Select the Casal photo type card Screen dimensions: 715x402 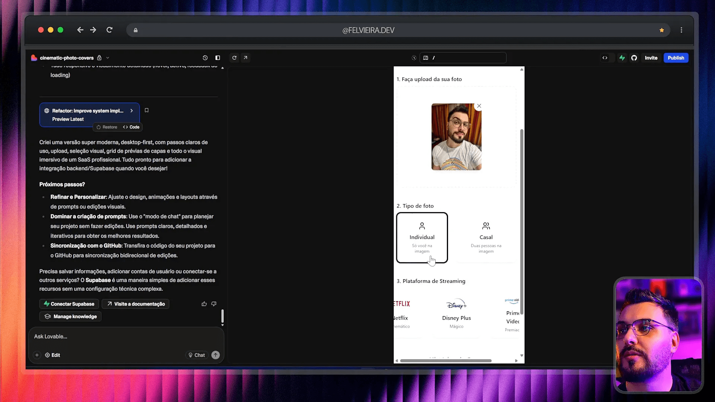point(486,238)
